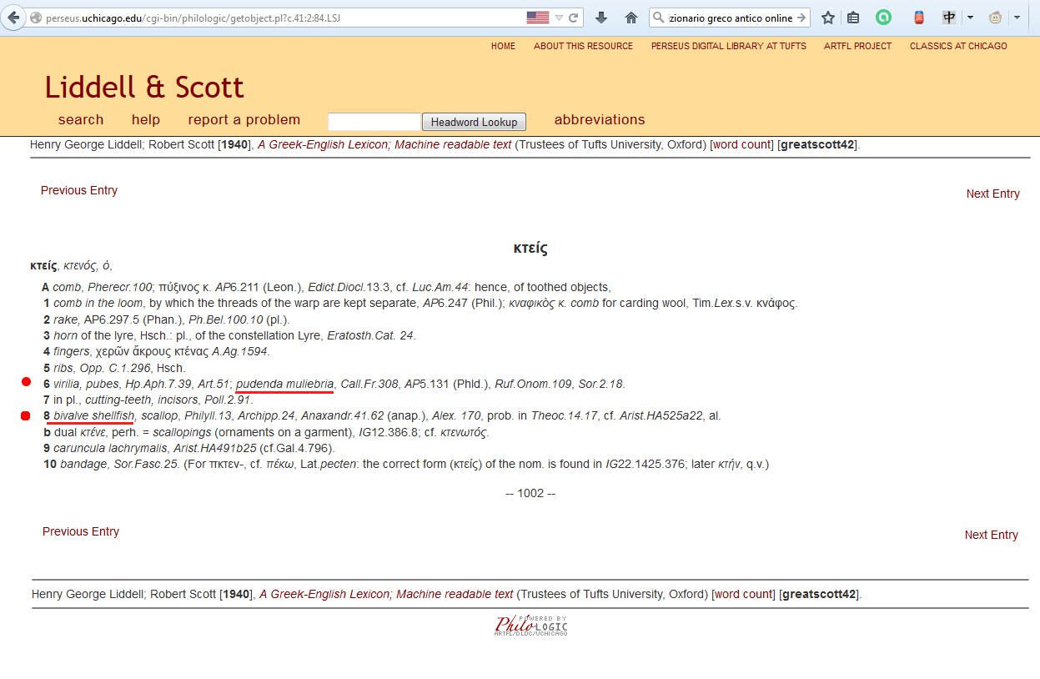
Task: Go to the bottom Previous Entry link
Action: [81, 531]
